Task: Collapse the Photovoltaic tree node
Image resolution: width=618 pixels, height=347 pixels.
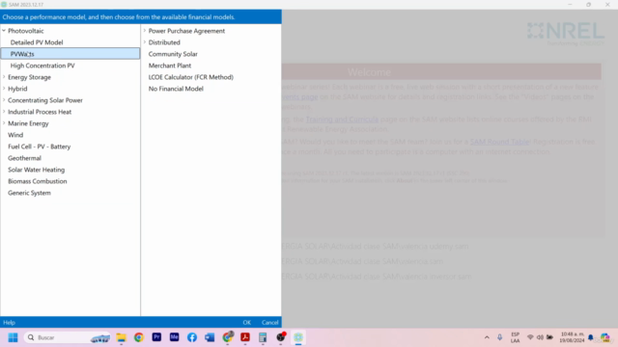Action: (4, 31)
